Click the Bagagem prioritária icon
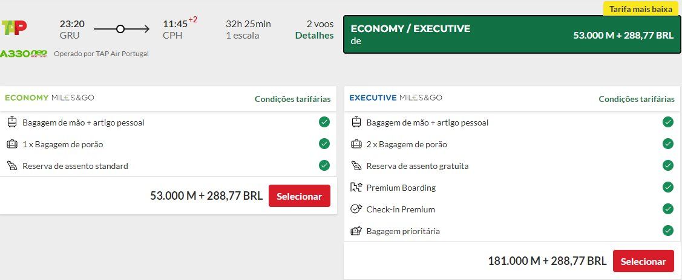The image size is (682, 280). pos(356,231)
